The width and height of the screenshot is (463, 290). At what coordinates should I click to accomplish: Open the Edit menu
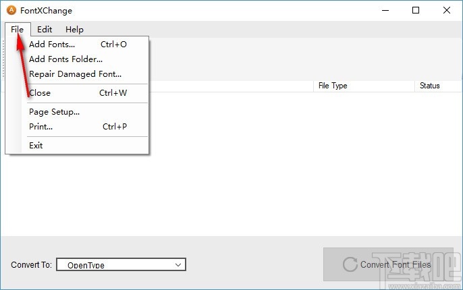pyautogui.click(x=45, y=30)
